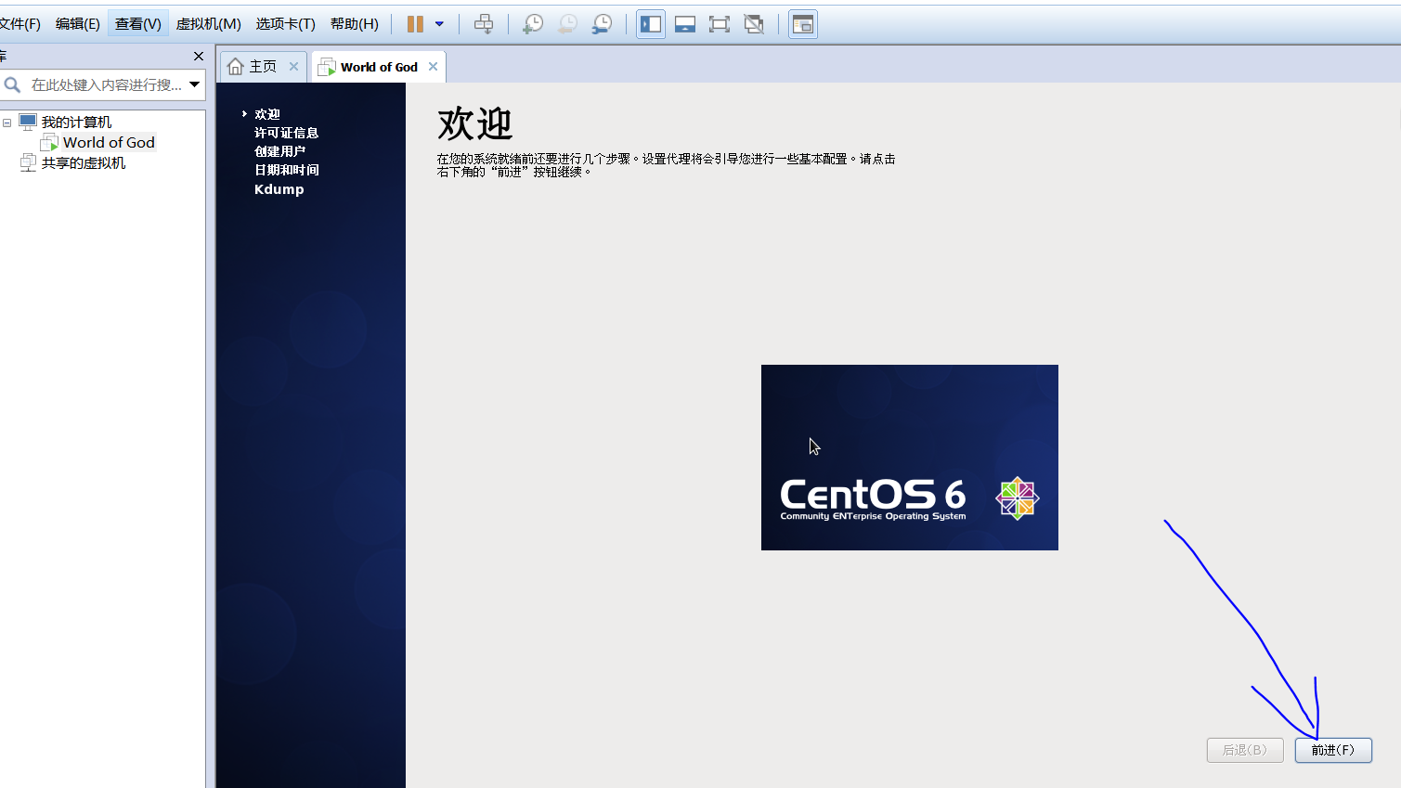Pause the virtual machine
1401x788 pixels.
coord(415,24)
